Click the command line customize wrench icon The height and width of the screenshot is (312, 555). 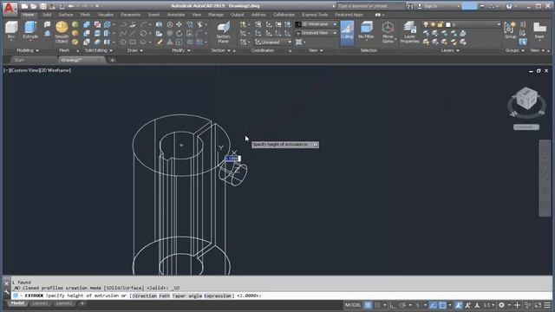7,292
